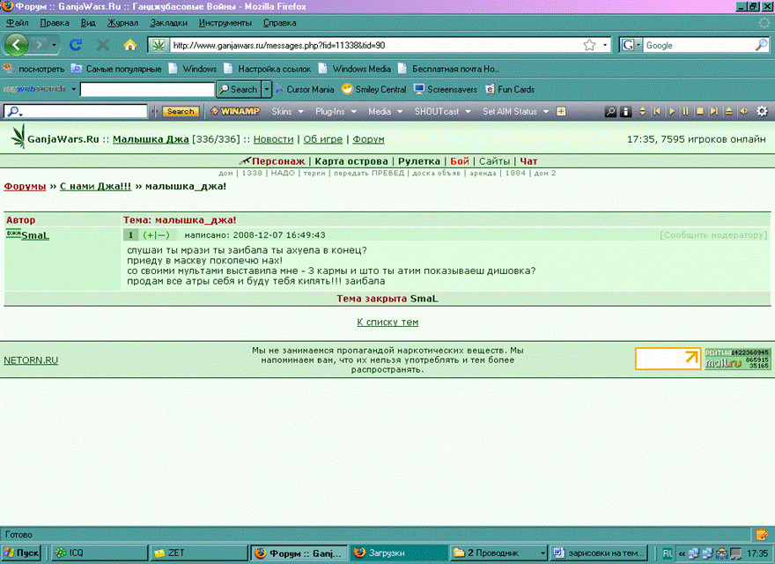This screenshot has height=564, width=775.
Task: Click Winamp Eject/open file icon
Action: coord(728,111)
